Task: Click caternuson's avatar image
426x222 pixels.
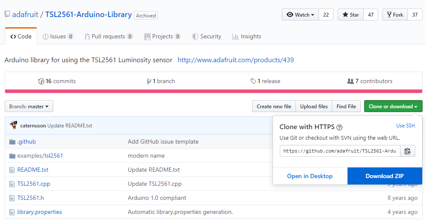Action: 13,125
